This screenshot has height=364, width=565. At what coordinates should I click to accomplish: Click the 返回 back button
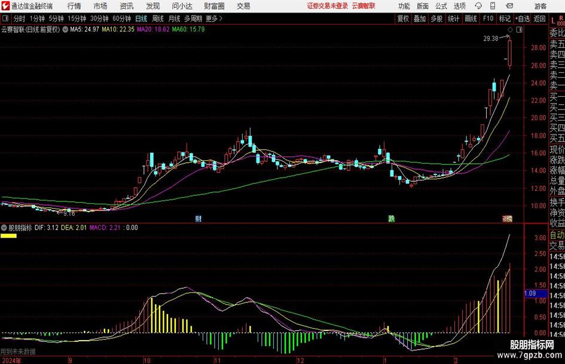click(539, 19)
